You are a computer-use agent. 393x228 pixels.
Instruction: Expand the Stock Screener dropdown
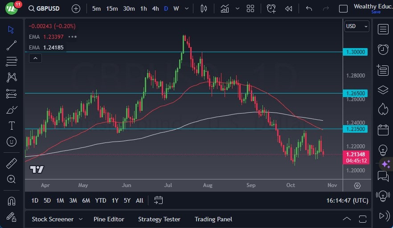pos(81,219)
